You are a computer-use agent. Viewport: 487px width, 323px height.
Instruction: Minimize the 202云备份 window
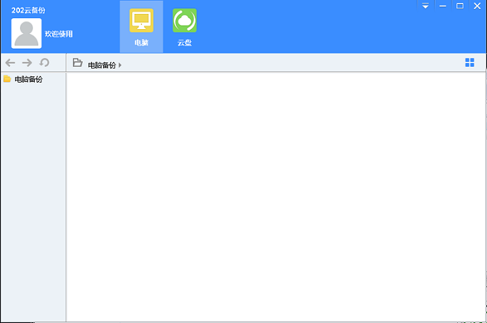[442, 6]
